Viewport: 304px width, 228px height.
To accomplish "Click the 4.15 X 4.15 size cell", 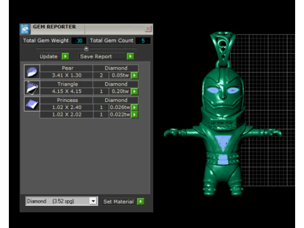I will pyautogui.click(x=66, y=91).
